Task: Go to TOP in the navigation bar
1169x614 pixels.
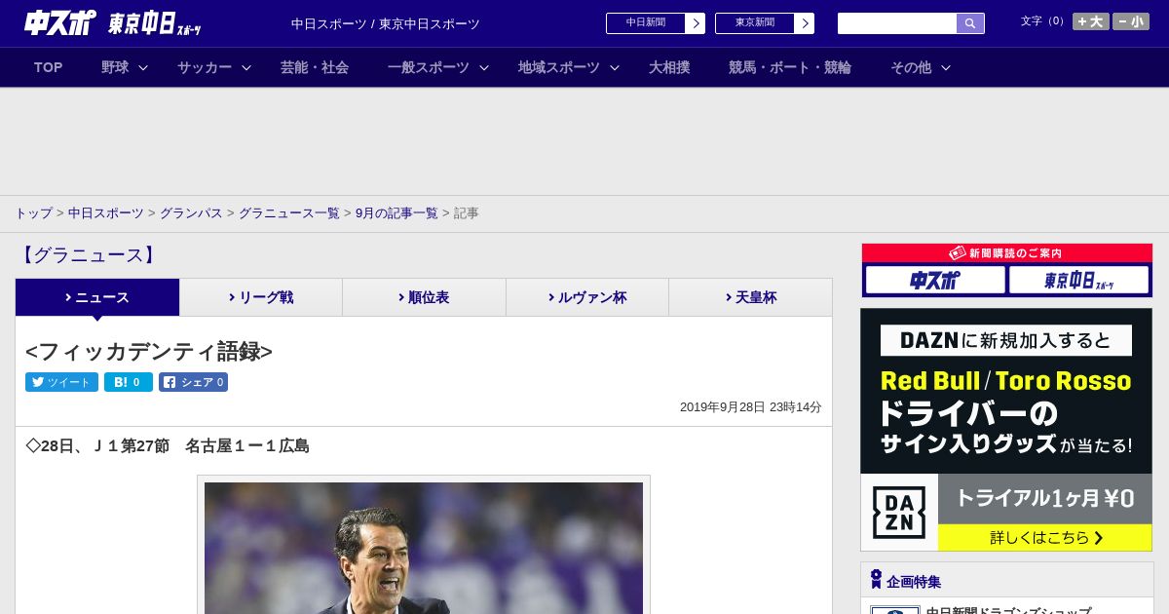Action: [x=49, y=67]
